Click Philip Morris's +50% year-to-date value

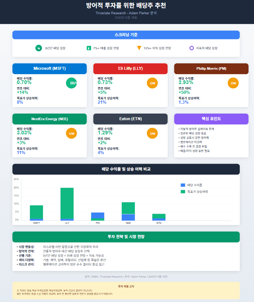[x=184, y=92]
